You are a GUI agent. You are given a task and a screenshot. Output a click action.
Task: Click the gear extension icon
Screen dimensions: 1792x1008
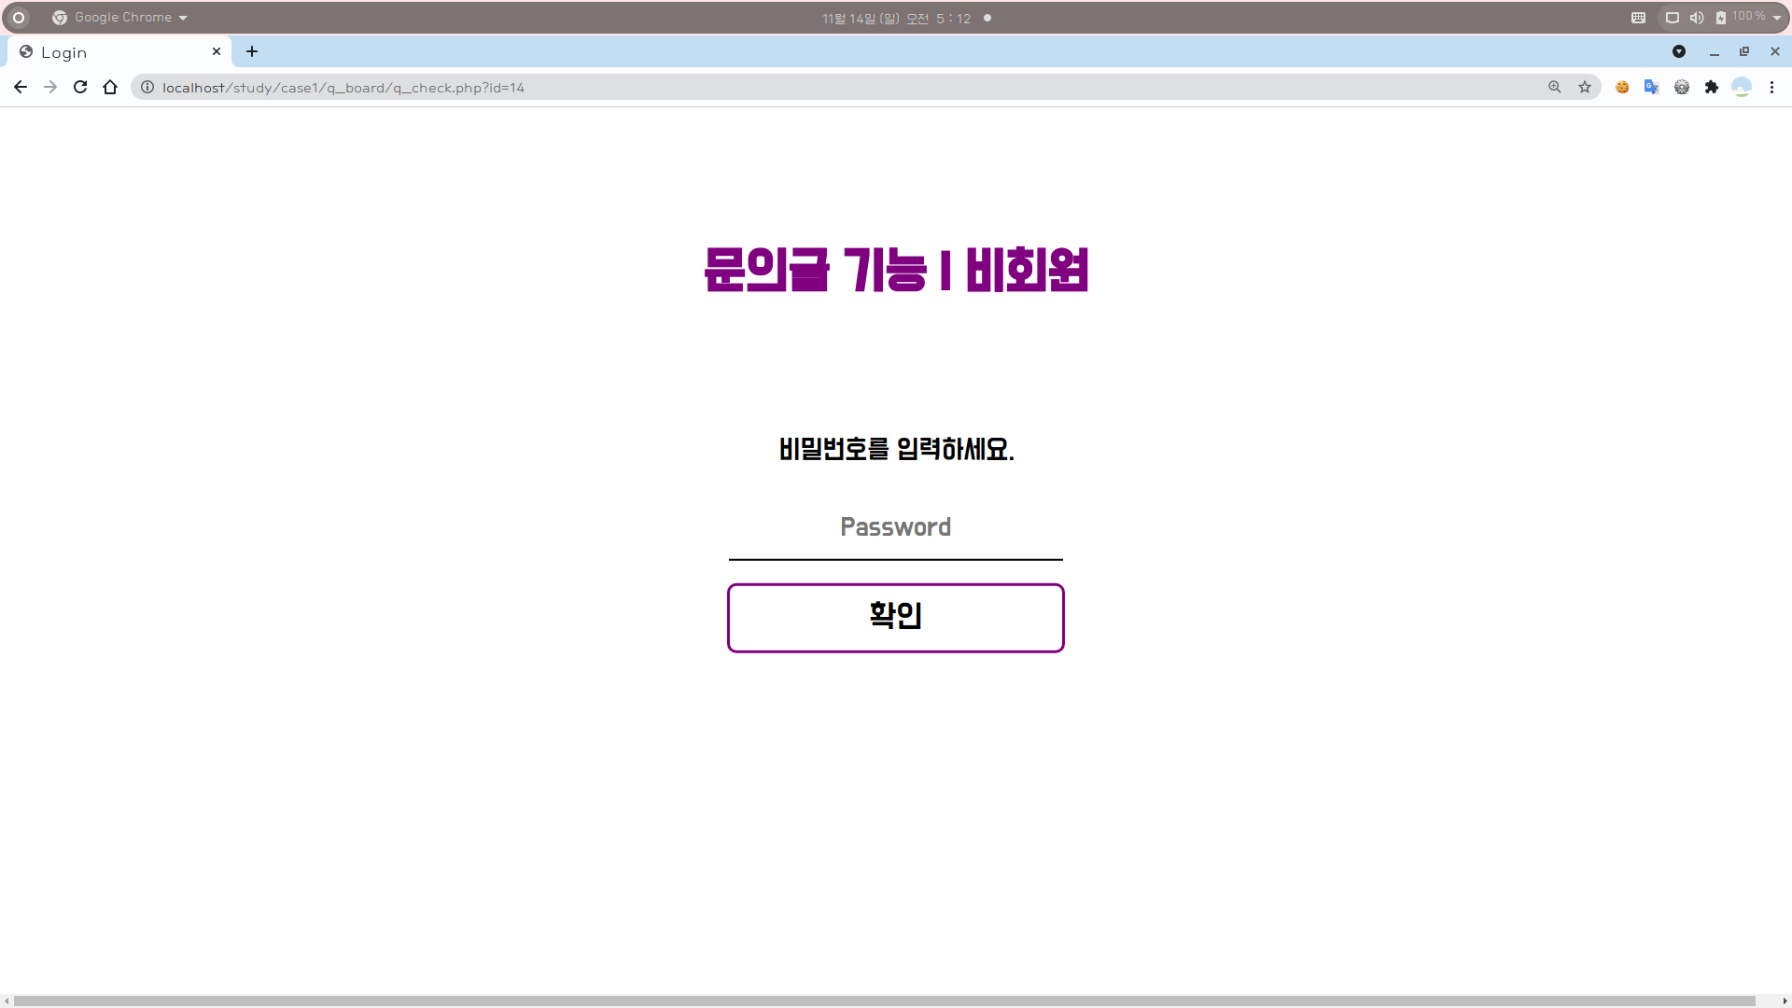point(1681,87)
